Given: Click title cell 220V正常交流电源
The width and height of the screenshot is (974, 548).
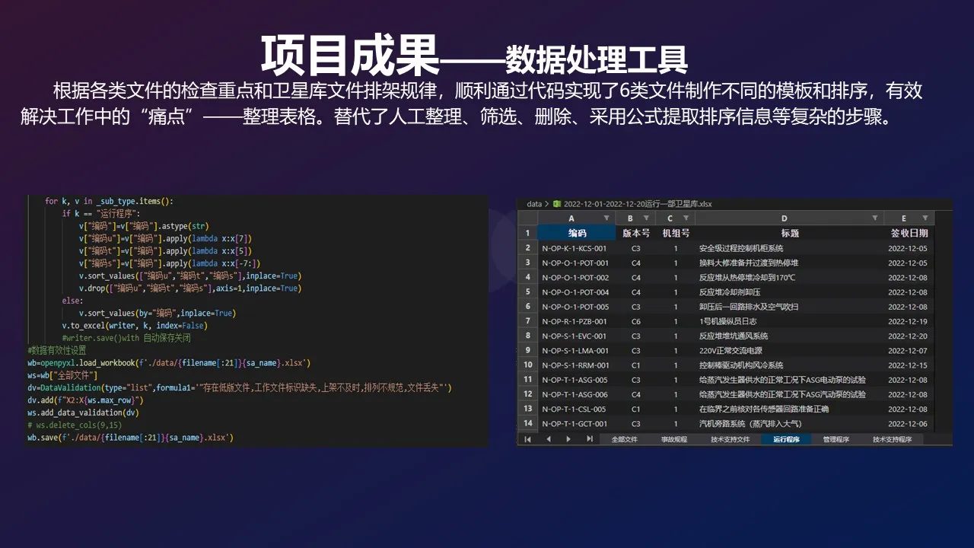Looking at the screenshot, I should (790, 351).
